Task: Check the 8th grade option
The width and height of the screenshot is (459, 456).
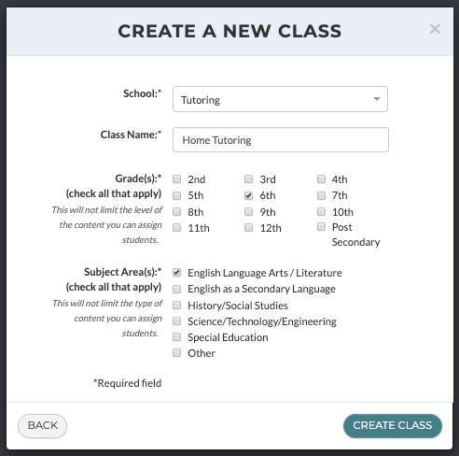Action: (177, 212)
